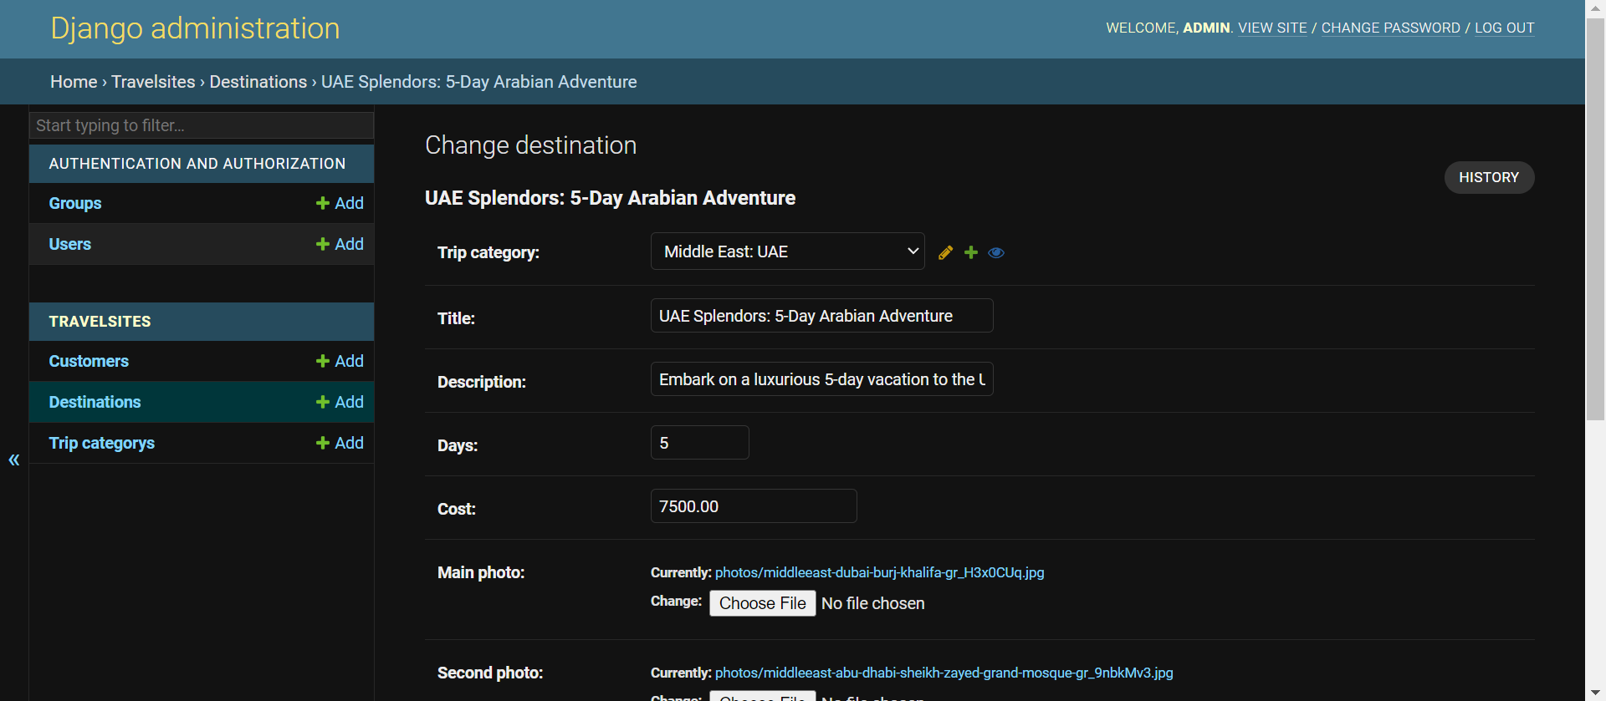Click into the Days field
The width and height of the screenshot is (1606, 701).
pyautogui.click(x=699, y=443)
